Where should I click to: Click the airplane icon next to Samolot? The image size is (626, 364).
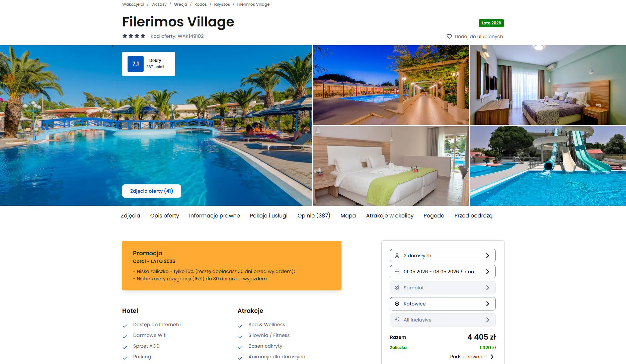pyautogui.click(x=397, y=288)
